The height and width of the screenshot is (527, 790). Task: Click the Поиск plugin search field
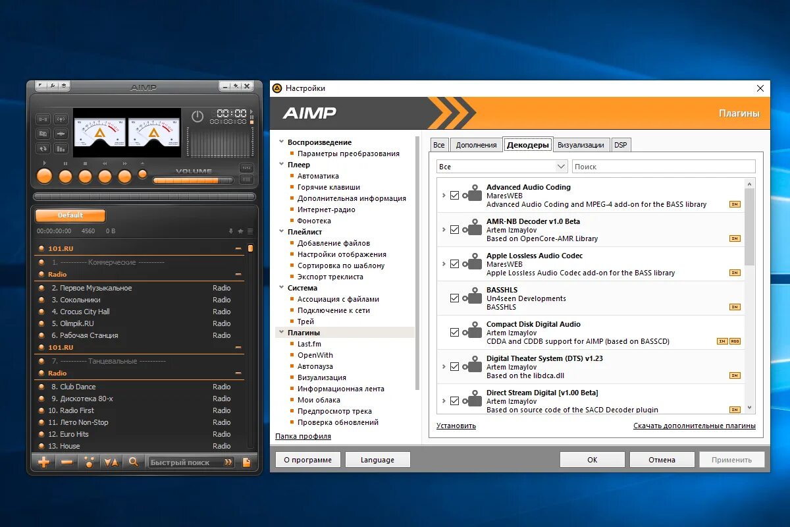tap(664, 167)
